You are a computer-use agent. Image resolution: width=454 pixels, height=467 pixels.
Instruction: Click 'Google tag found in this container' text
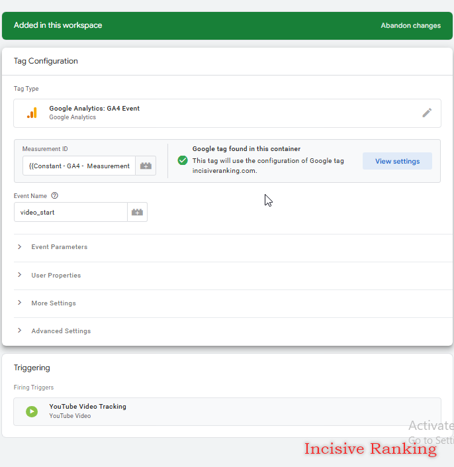click(x=246, y=148)
